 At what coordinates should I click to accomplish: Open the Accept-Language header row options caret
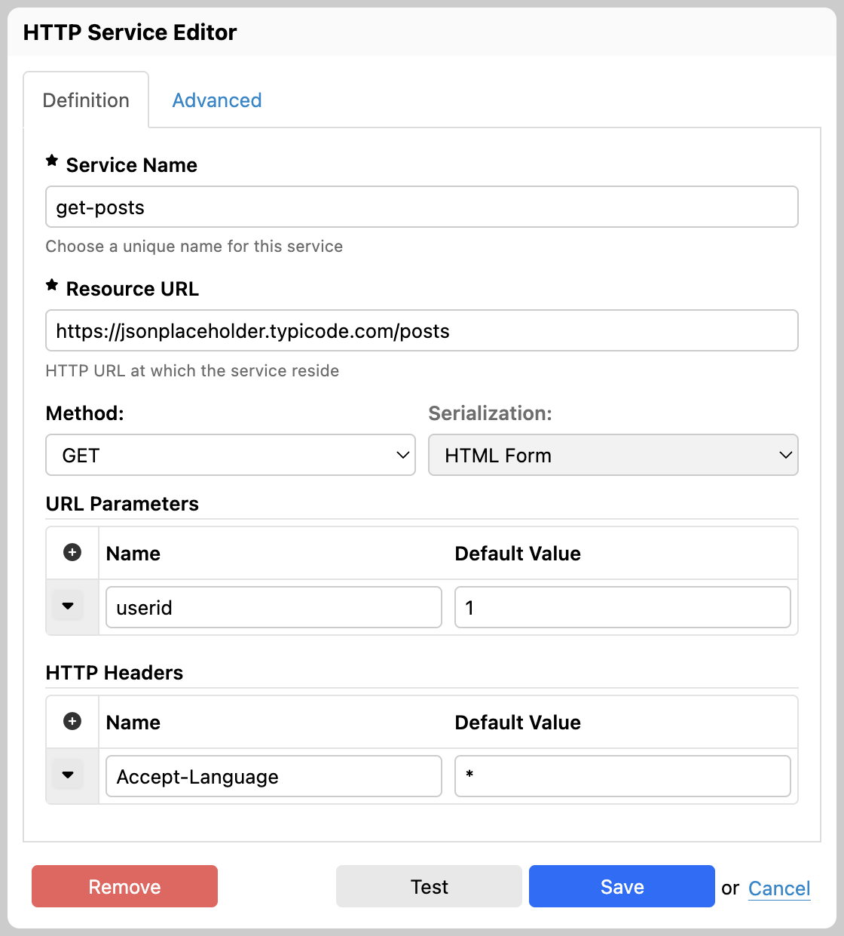tap(68, 775)
